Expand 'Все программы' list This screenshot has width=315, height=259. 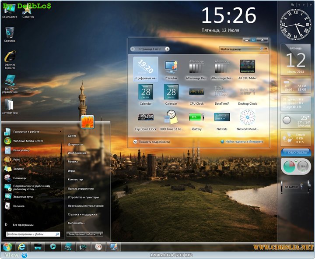coord(23,224)
